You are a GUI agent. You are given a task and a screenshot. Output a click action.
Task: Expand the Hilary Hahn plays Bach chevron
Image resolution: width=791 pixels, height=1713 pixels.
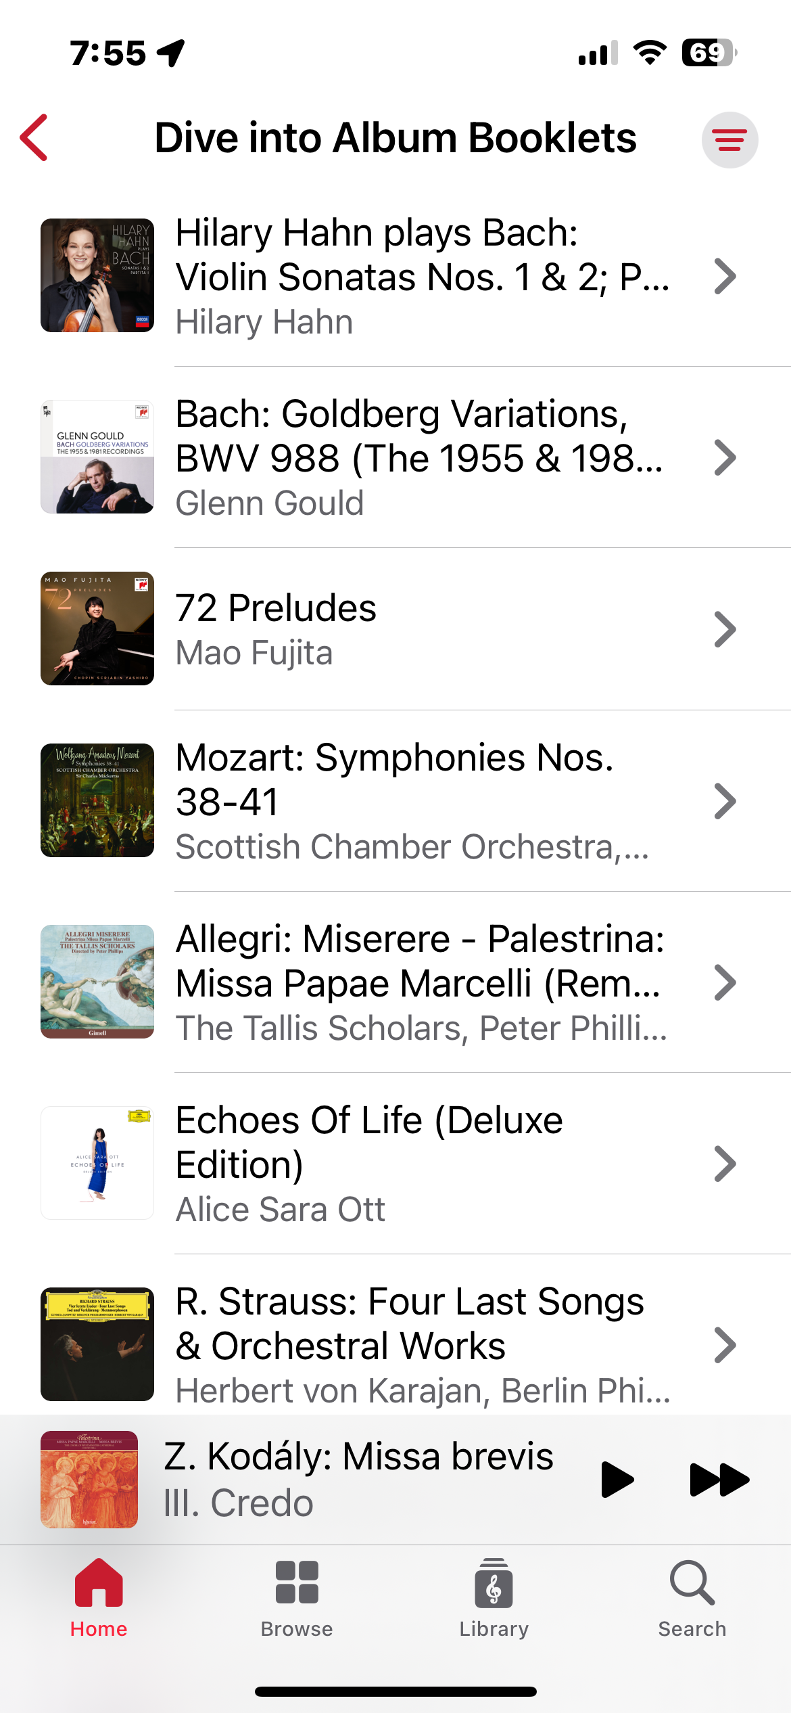pyautogui.click(x=725, y=277)
